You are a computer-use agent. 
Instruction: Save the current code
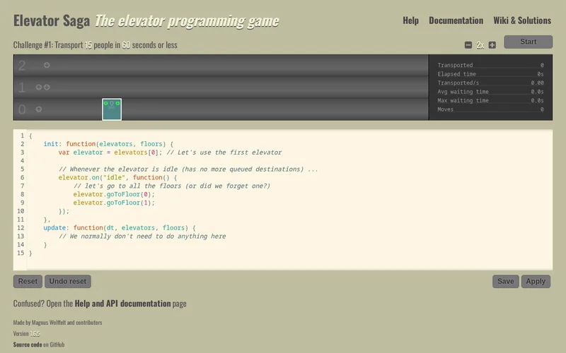pyautogui.click(x=506, y=281)
